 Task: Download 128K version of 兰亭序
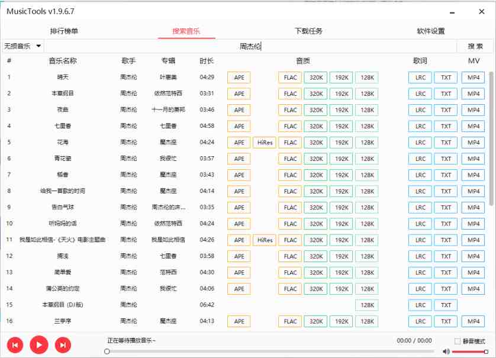click(366, 321)
